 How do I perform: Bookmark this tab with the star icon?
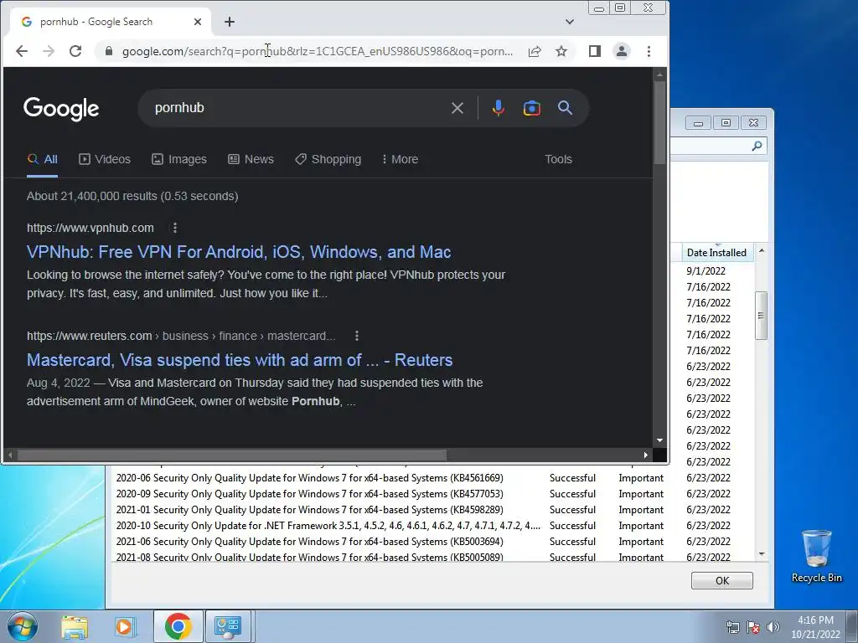pos(561,51)
